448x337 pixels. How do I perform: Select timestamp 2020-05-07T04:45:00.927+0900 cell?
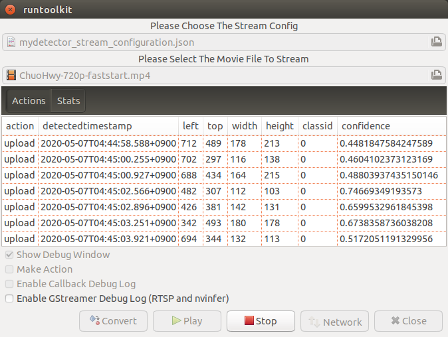point(108,175)
